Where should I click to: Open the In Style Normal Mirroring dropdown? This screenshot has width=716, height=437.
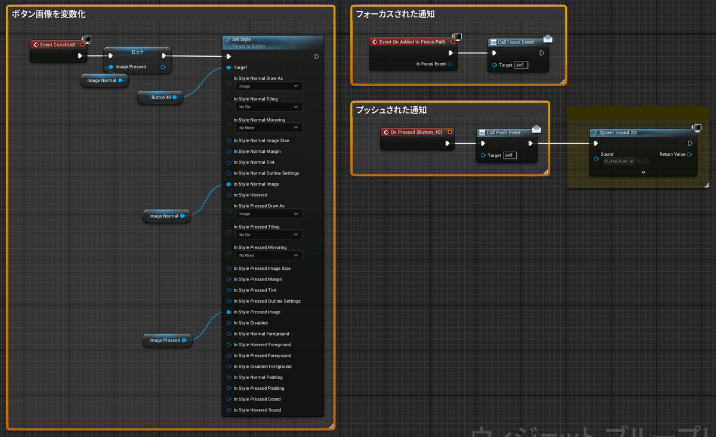click(x=268, y=128)
